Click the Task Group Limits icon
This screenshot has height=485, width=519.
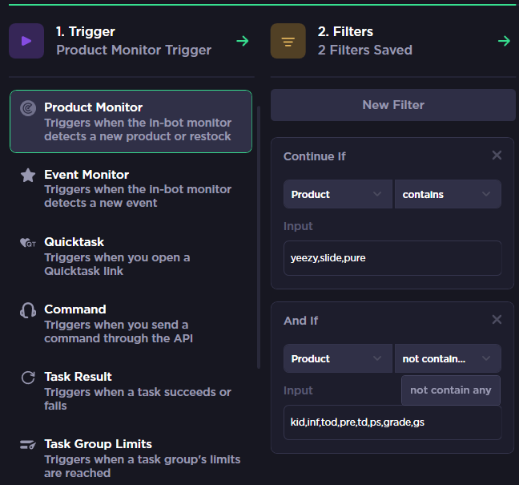point(28,445)
